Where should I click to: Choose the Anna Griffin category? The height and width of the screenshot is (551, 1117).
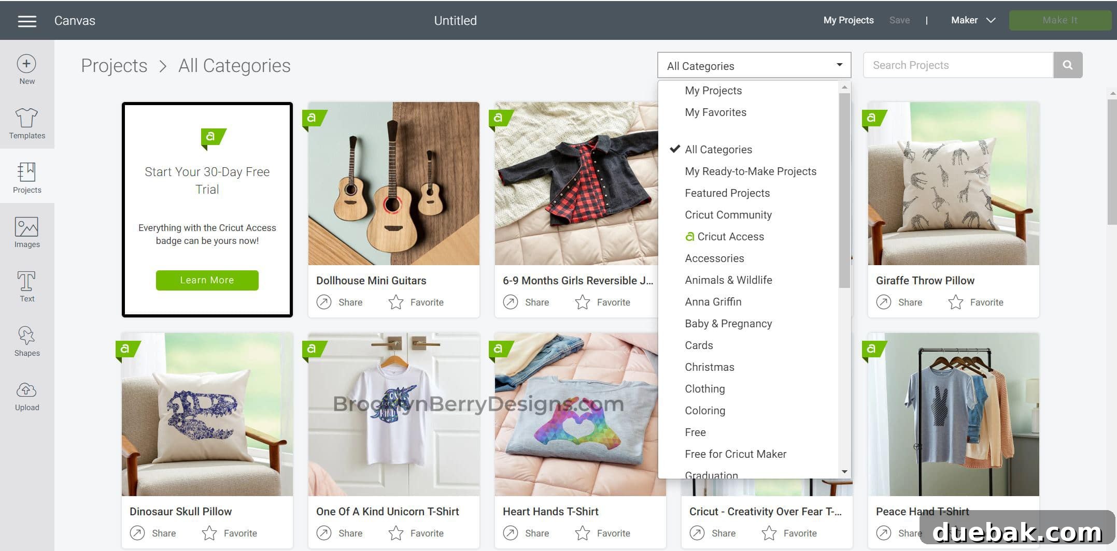point(713,302)
